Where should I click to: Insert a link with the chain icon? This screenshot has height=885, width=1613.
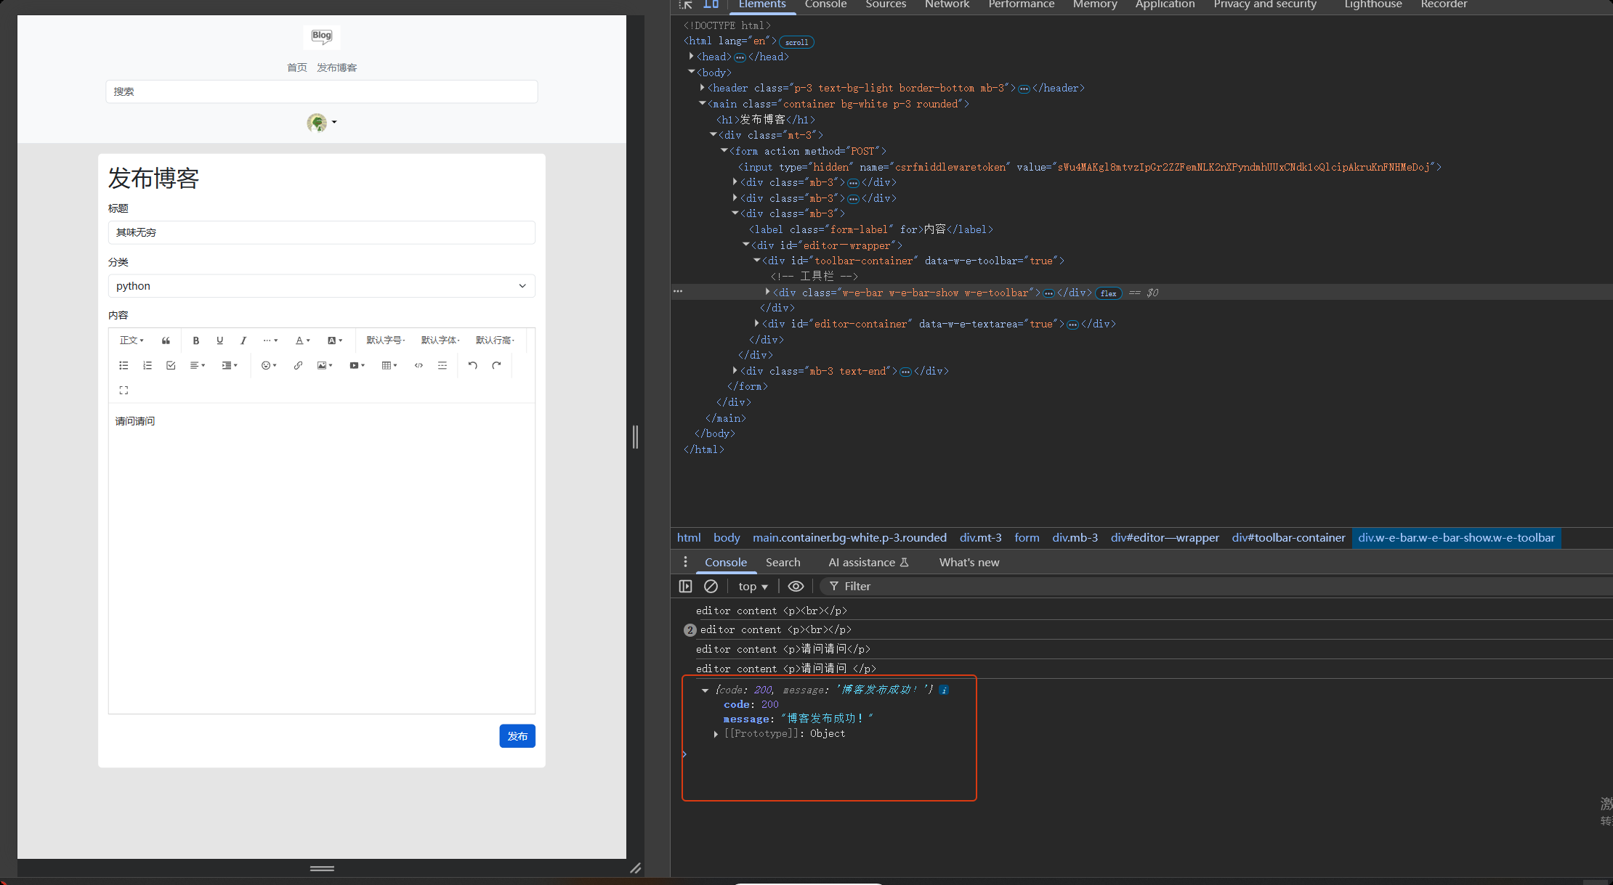298,366
